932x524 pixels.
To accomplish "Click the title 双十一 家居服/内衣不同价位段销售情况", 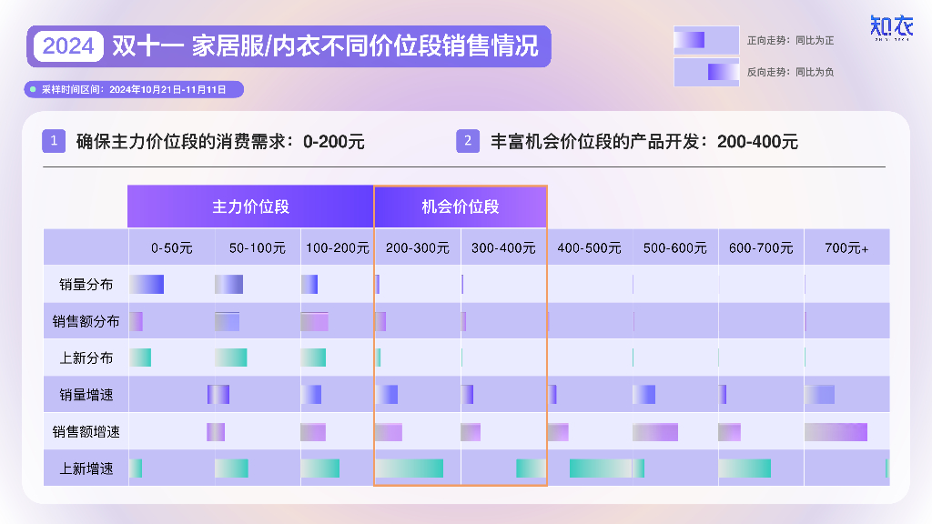I will (325, 45).
